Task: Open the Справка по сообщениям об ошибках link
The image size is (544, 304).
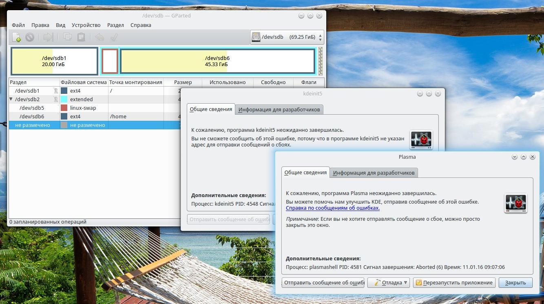Action: 333,208
